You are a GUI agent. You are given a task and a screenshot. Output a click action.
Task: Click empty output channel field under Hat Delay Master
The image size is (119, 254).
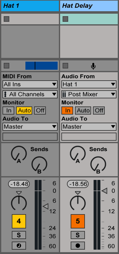click(x=89, y=137)
